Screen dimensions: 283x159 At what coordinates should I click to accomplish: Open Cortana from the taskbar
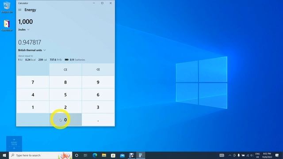pos(76,155)
